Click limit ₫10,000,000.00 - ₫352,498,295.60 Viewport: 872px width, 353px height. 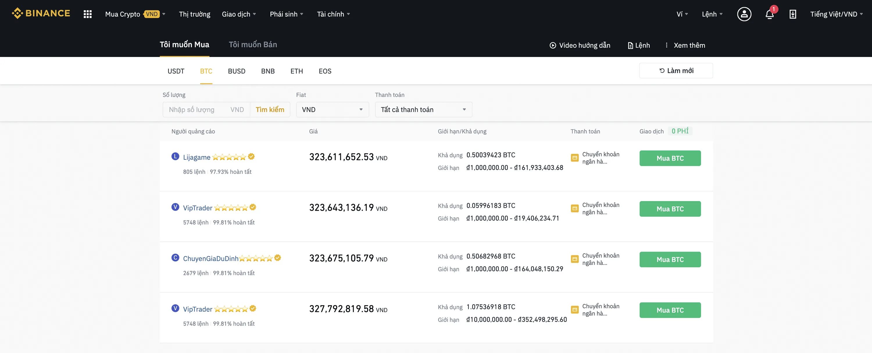[517, 320]
